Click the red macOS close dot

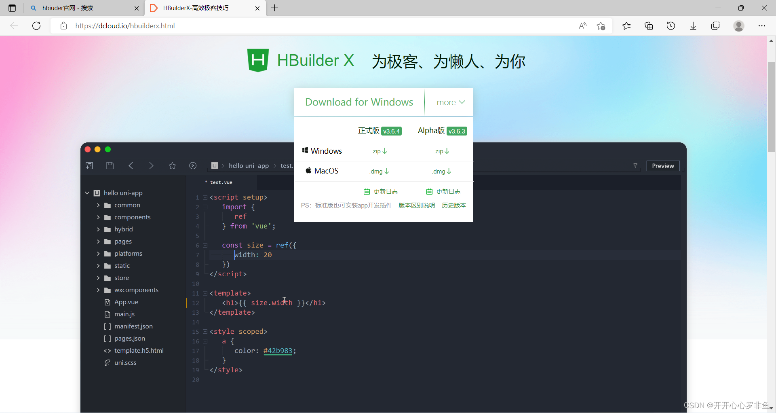pyautogui.click(x=88, y=149)
